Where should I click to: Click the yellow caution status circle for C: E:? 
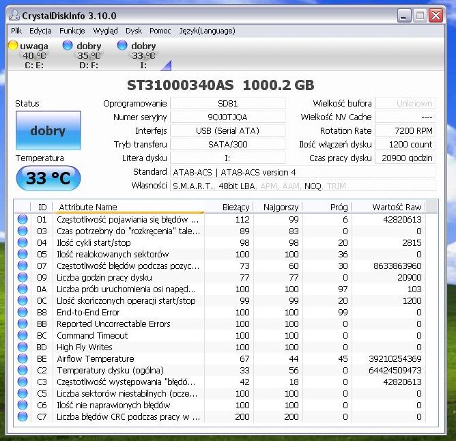(x=13, y=45)
